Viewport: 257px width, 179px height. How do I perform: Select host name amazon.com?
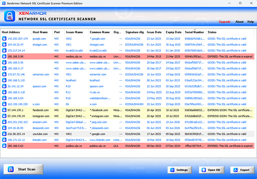(x=40, y=122)
